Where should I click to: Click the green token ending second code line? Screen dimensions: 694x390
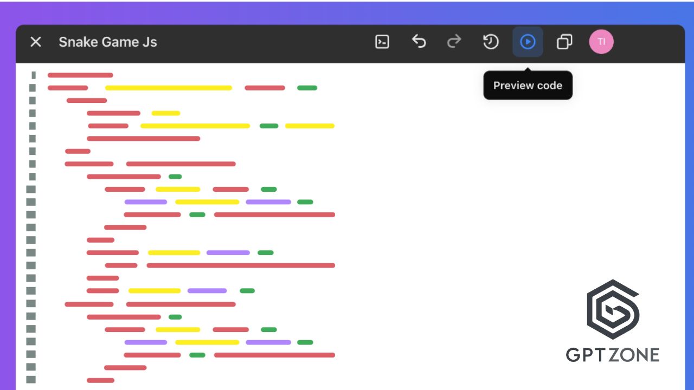pos(307,88)
